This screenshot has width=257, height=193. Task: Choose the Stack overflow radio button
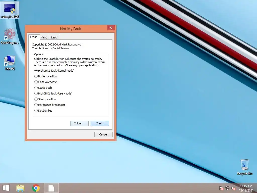(45, 99)
